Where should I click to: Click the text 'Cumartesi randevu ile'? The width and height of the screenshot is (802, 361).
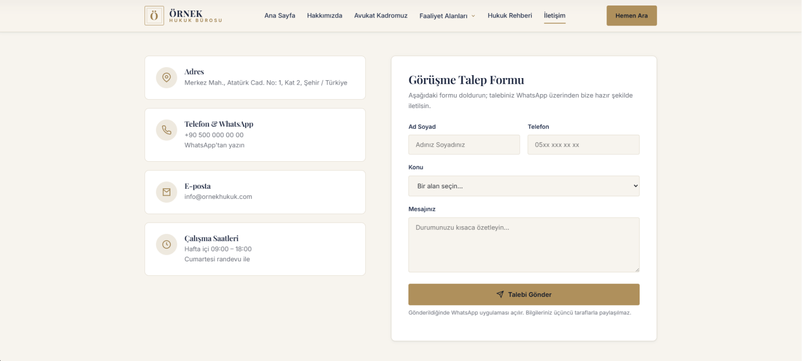(x=217, y=259)
